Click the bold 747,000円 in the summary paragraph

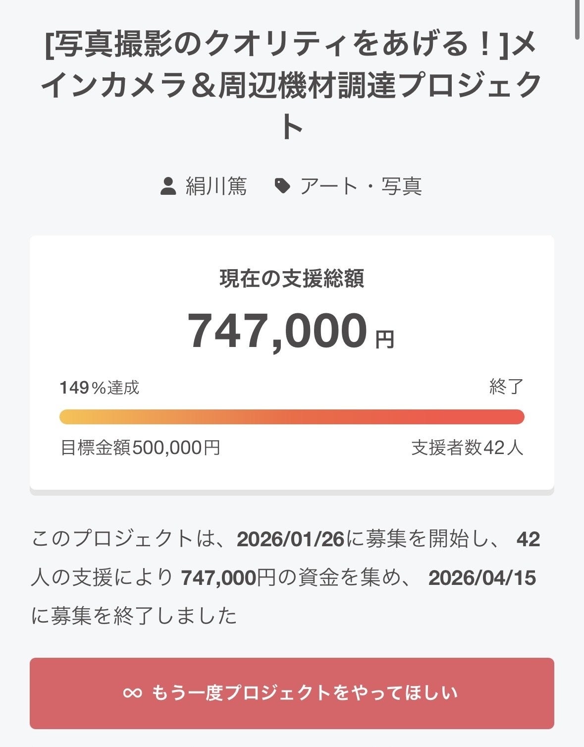[228, 578]
